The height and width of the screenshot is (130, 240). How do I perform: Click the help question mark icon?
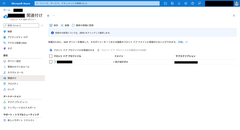click(192, 3)
